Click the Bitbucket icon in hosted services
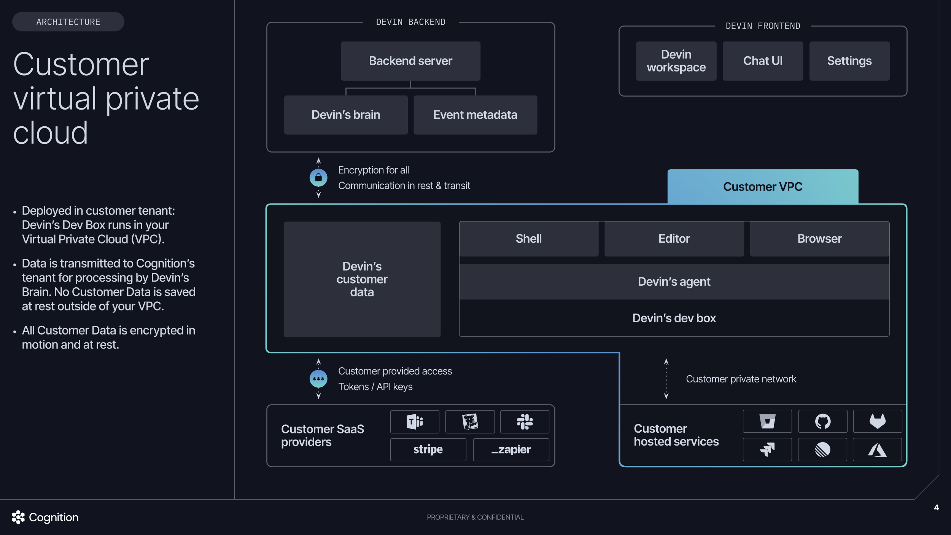This screenshot has height=535, width=951. (767, 421)
